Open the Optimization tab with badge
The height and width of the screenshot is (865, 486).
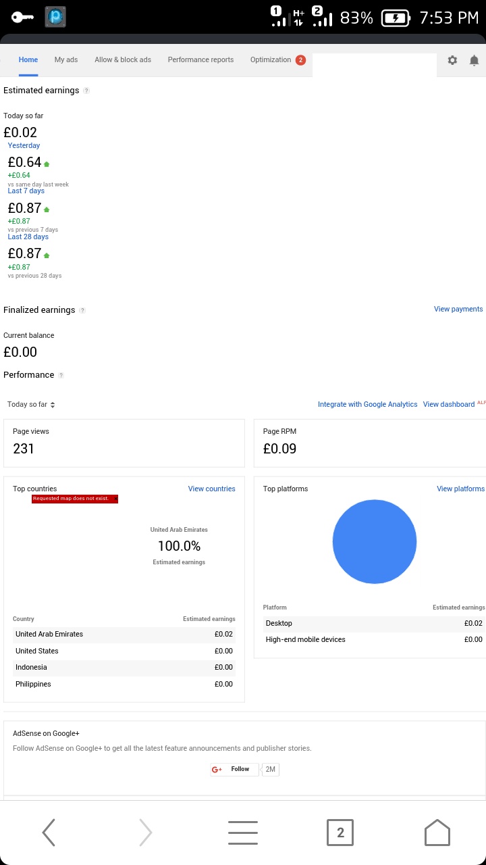click(277, 59)
